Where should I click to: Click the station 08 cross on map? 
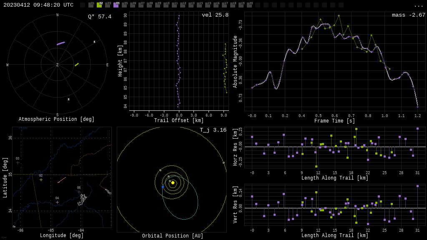point(79,192)
